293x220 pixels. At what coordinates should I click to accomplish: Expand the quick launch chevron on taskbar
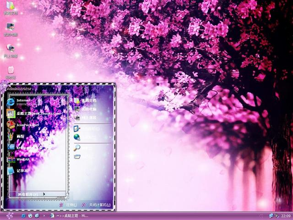pyautogui.click(x=44, y=216)
